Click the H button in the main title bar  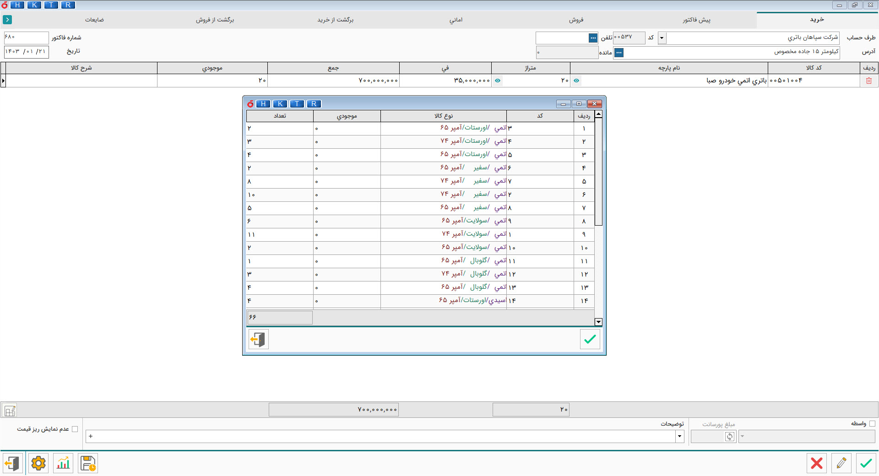(17, 5)
